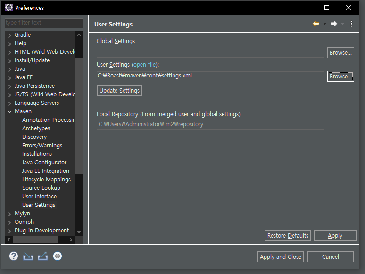Click the open file link
This screenshot has width=365, height=274.
click(145, 65)
